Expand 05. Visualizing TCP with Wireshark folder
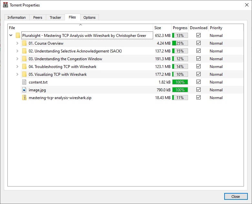Screen dimensions: 252x204 17,74
